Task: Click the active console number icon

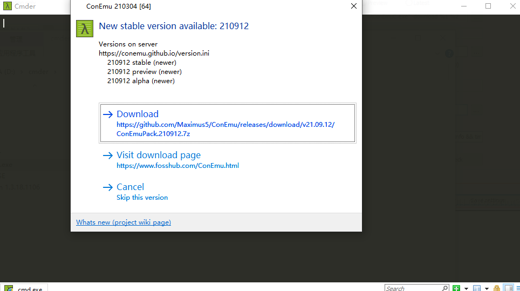Action: (x=476, y=288)
